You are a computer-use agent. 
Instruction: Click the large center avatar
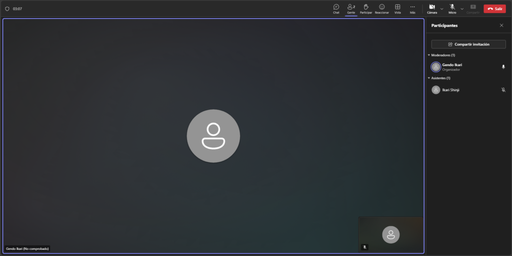[x=213, y=136]
